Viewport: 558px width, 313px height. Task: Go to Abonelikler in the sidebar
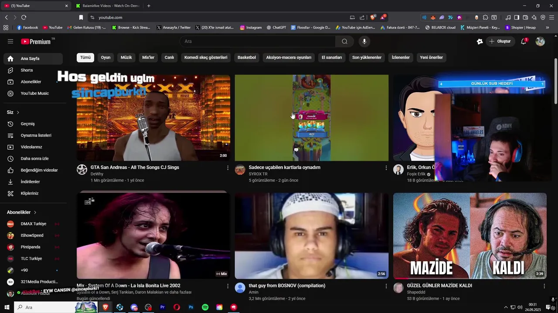[x=33, y=82]
